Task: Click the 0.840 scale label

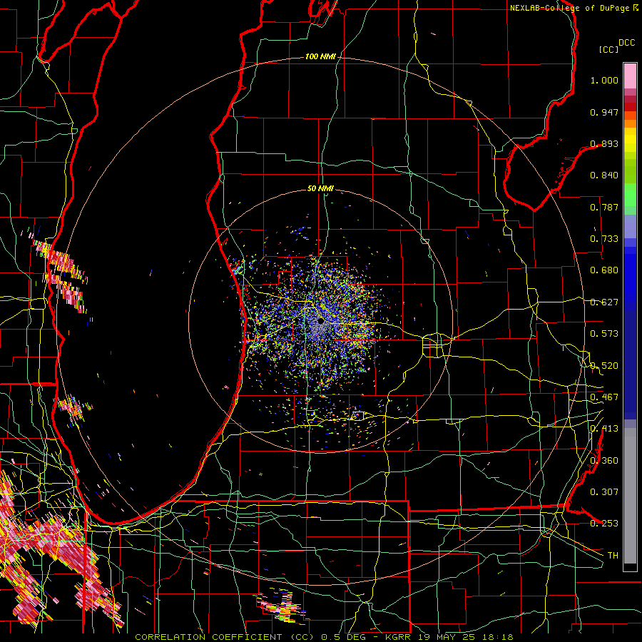Action: (604, 175)
